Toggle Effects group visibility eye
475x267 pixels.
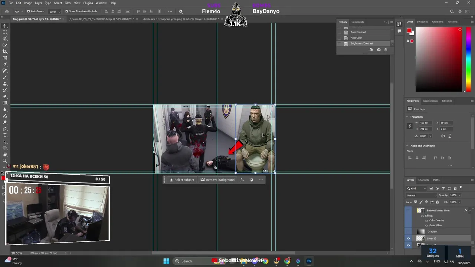tap(422, 216)
